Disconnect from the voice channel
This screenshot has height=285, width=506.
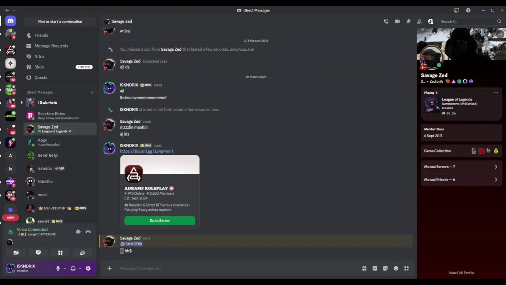[x=88, y=232]
